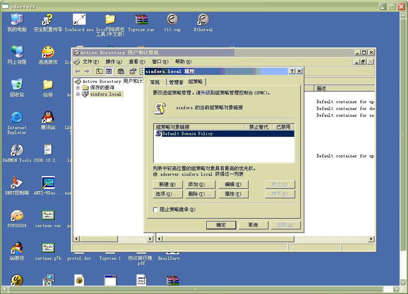
Task: Click the help question mark in properties title bar
Action: click(x=292, y=71)
